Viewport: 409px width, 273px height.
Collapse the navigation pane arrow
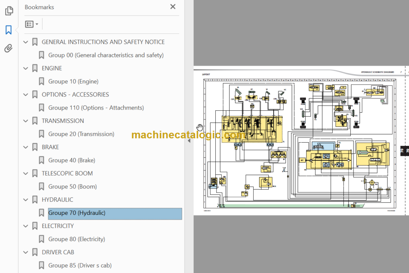click(x=189, y=141)
